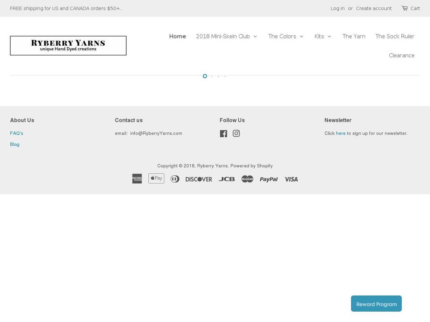The image size is (430, 322).
Task: Click the PayPal payment logo
Action: pyautogui.click(x=269, y=179)
